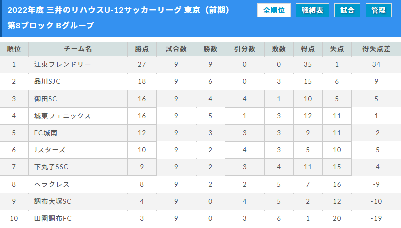Click the 勝点 column header
The width and height of the screenshot is (401, 228).
[142, 49]
